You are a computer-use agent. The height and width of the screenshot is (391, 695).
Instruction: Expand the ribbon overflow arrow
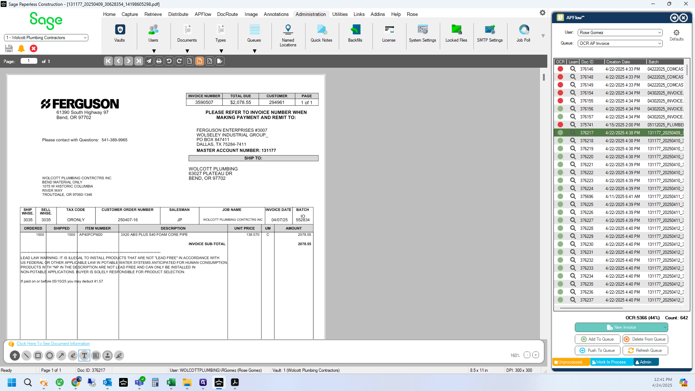pyautogui.click(x=543, y=36)
